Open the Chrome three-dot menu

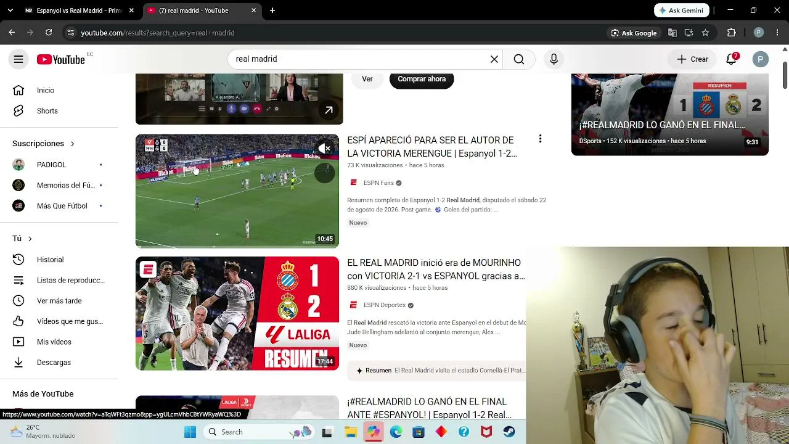(777, 33)
